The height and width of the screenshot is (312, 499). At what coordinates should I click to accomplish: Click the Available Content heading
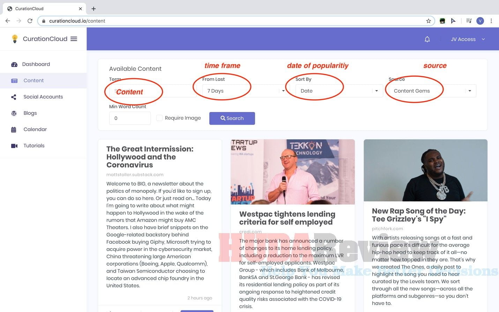(135, 69)
